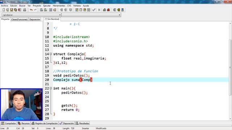Click the 'Insertar' status bar indicator
The width and height of the screenshot is (232, 130).
pyautogui.click(x=86, y=129)
